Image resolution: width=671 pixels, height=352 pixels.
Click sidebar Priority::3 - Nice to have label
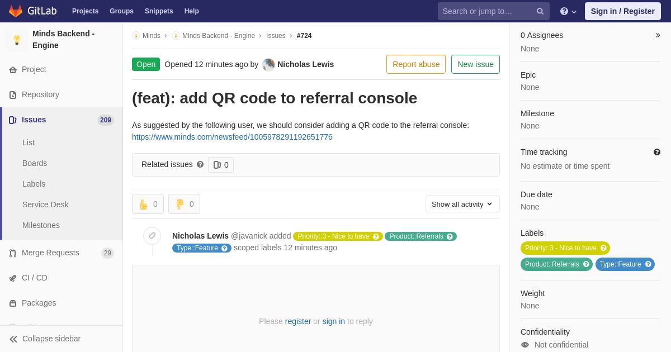pyautogui.click(x=560, y=248)
